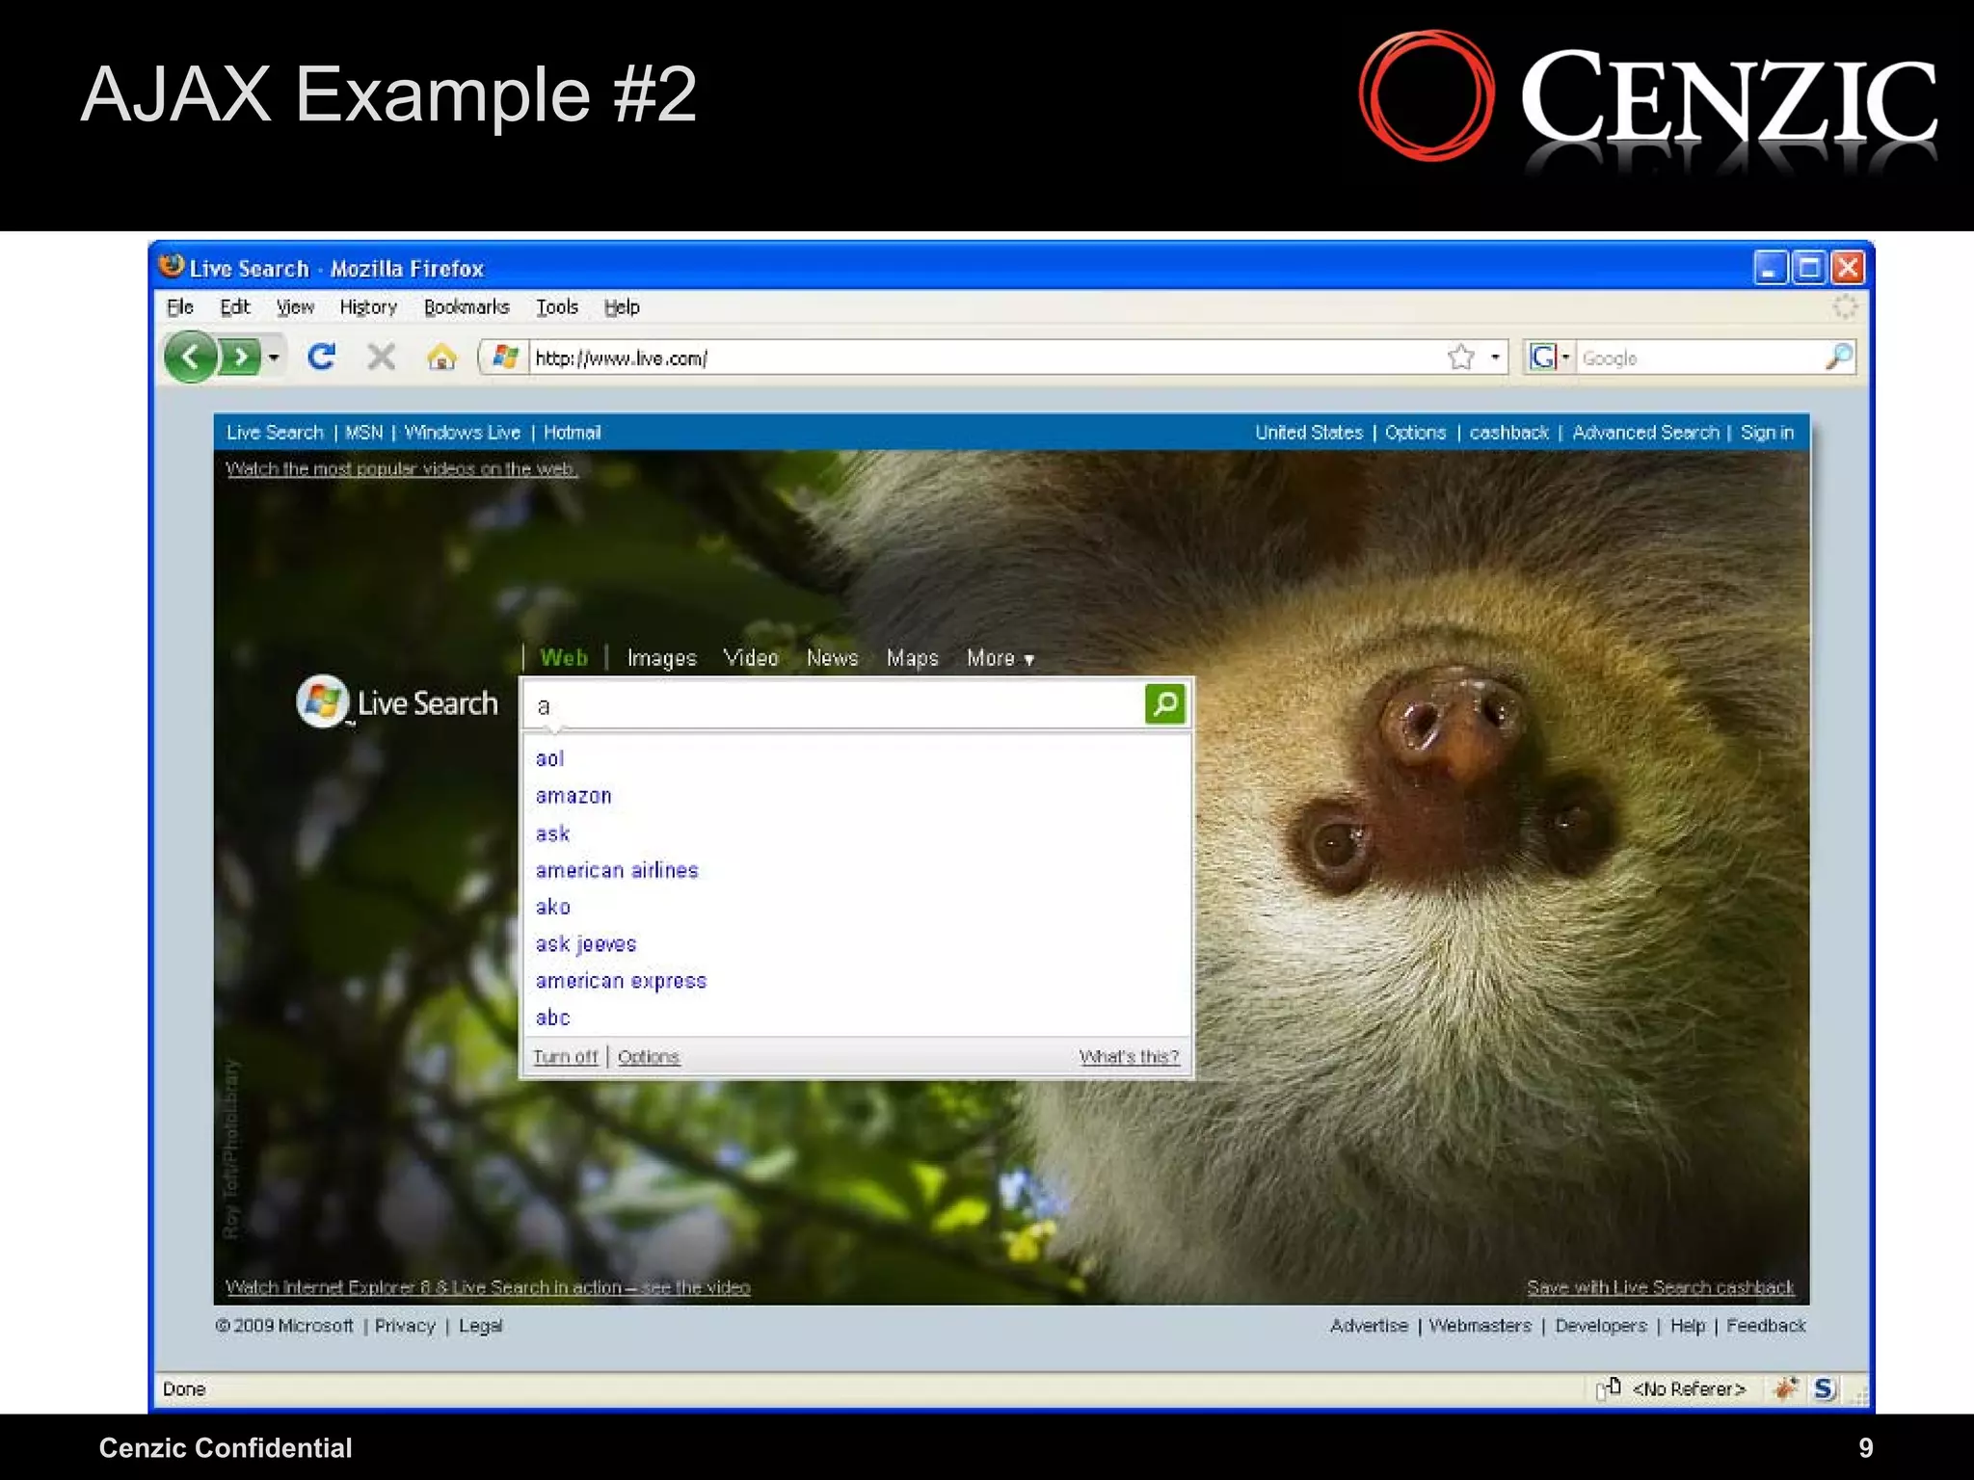This screenshot has height=1480, width=1974.
Task: Go to Hotmail from the header
Action: click(x=572, y=433)
